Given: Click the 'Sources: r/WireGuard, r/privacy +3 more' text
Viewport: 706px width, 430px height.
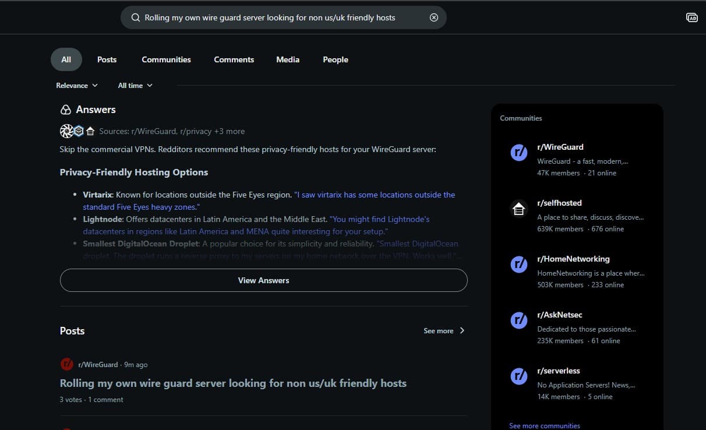Looking at the screenshot, I should 172,131.
